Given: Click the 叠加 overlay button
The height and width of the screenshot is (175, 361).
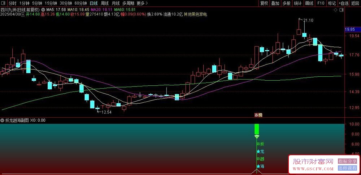Looking at the screenshot, I should coord(275,3).
